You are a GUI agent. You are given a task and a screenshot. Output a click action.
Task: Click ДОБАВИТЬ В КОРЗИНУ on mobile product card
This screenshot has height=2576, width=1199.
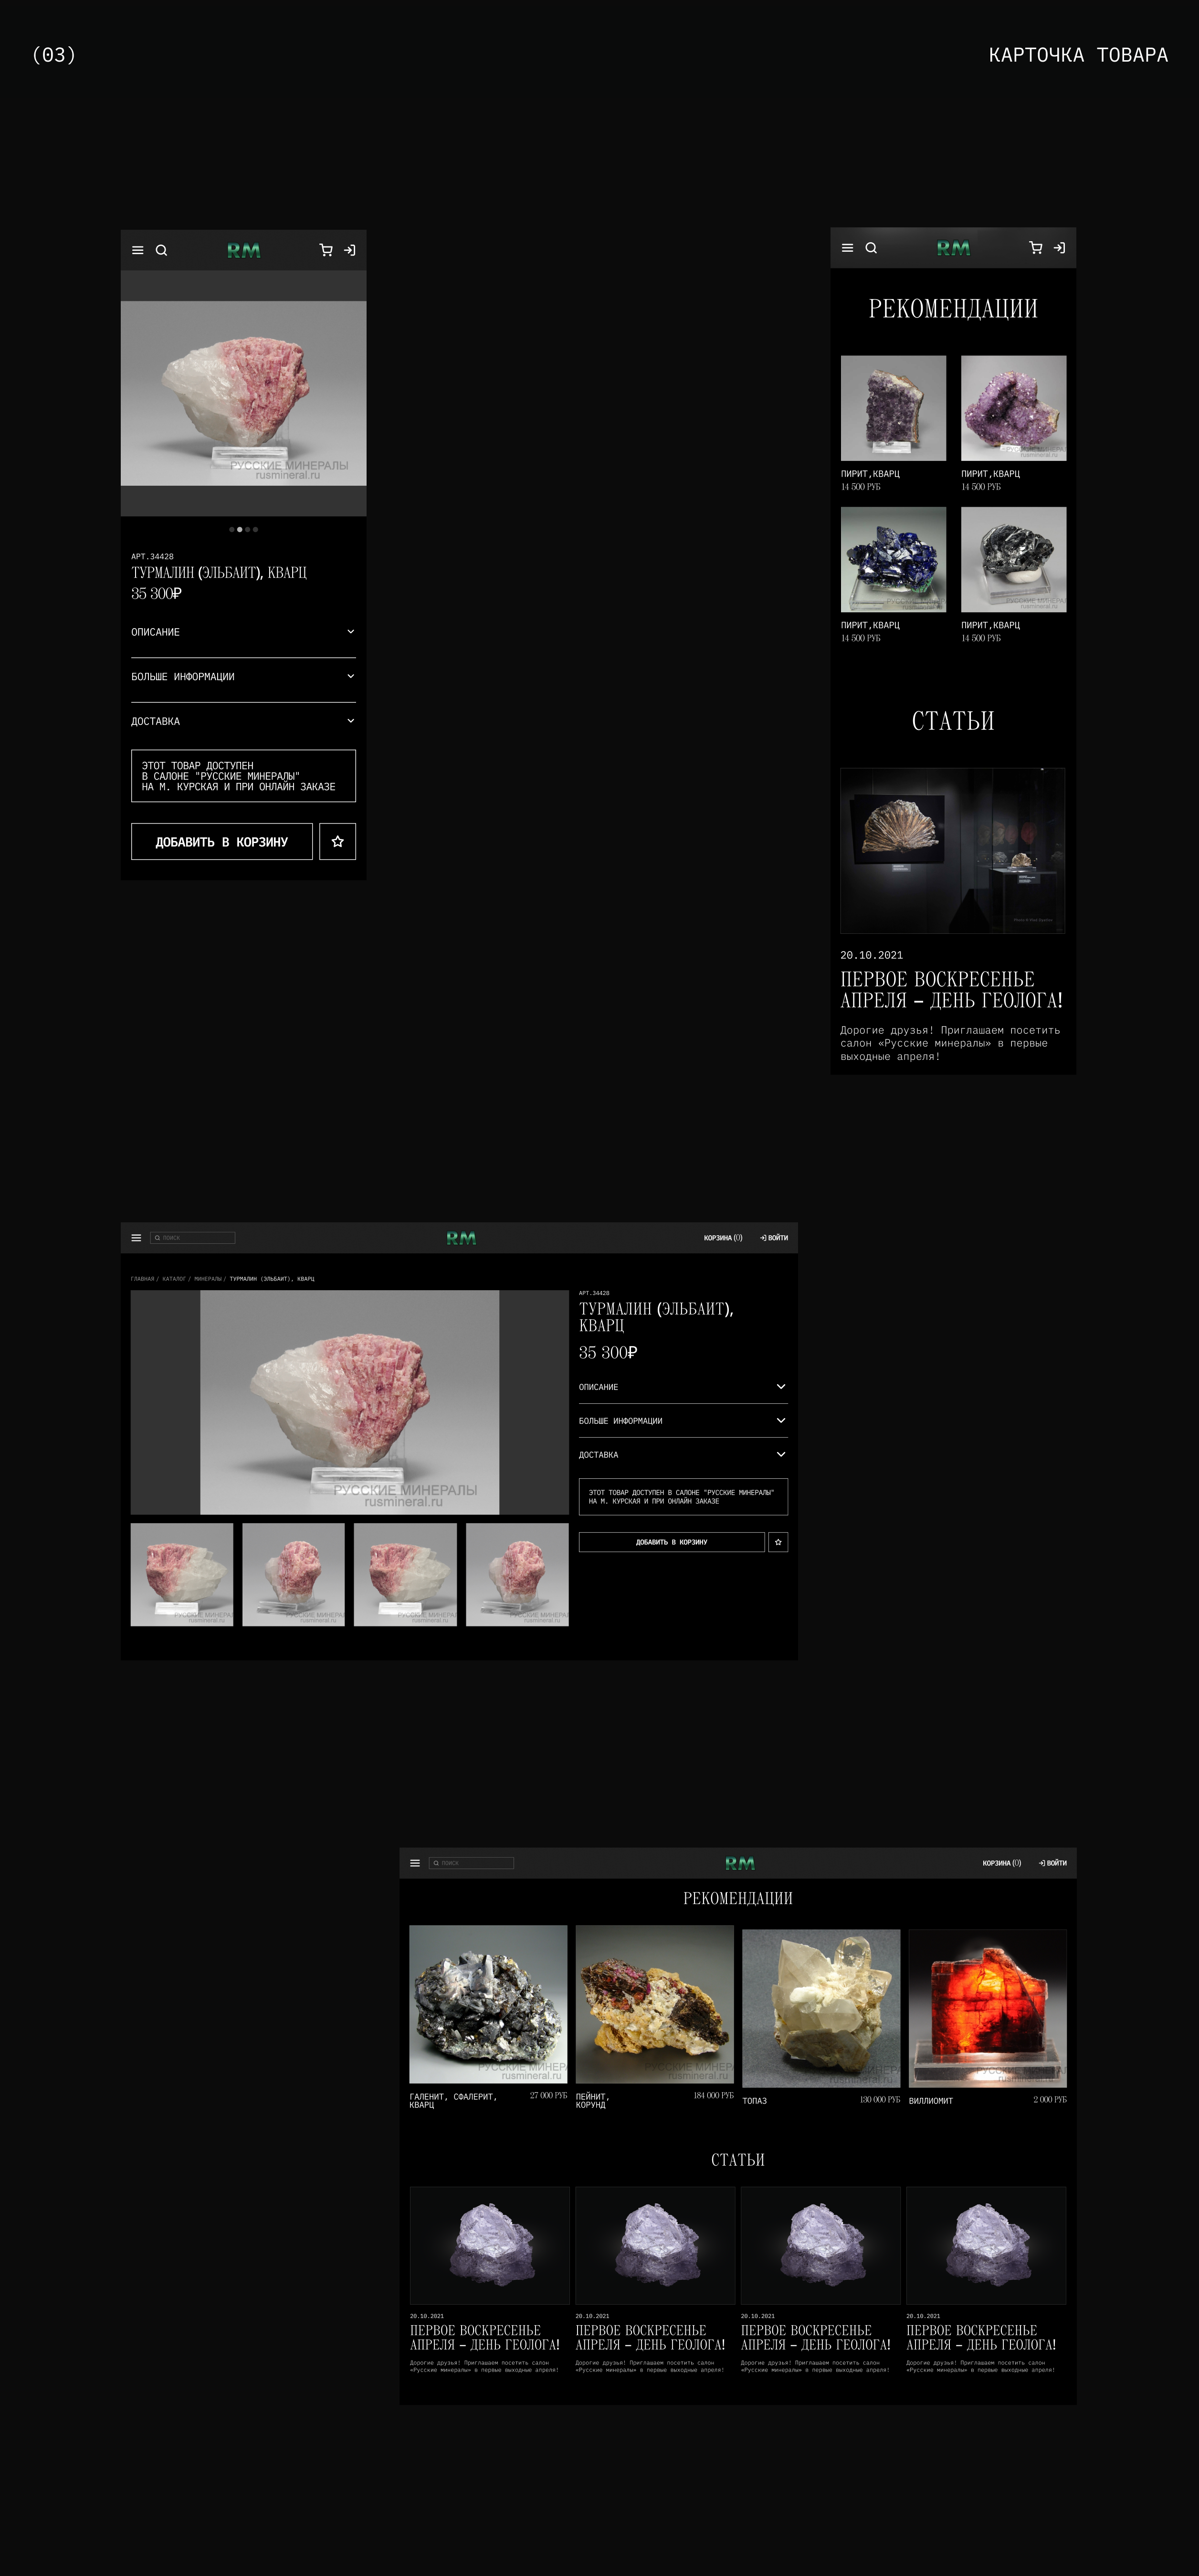[x=222, y=841]
